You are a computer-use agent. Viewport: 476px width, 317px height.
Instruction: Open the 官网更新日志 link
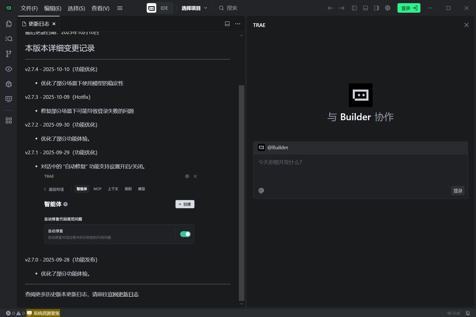click(123, 294)
